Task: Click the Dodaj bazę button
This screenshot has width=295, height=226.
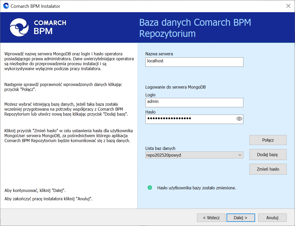Action: 268,155
